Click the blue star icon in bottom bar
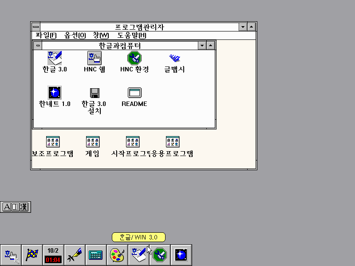 pyautogui.click(x=181, y=255)
